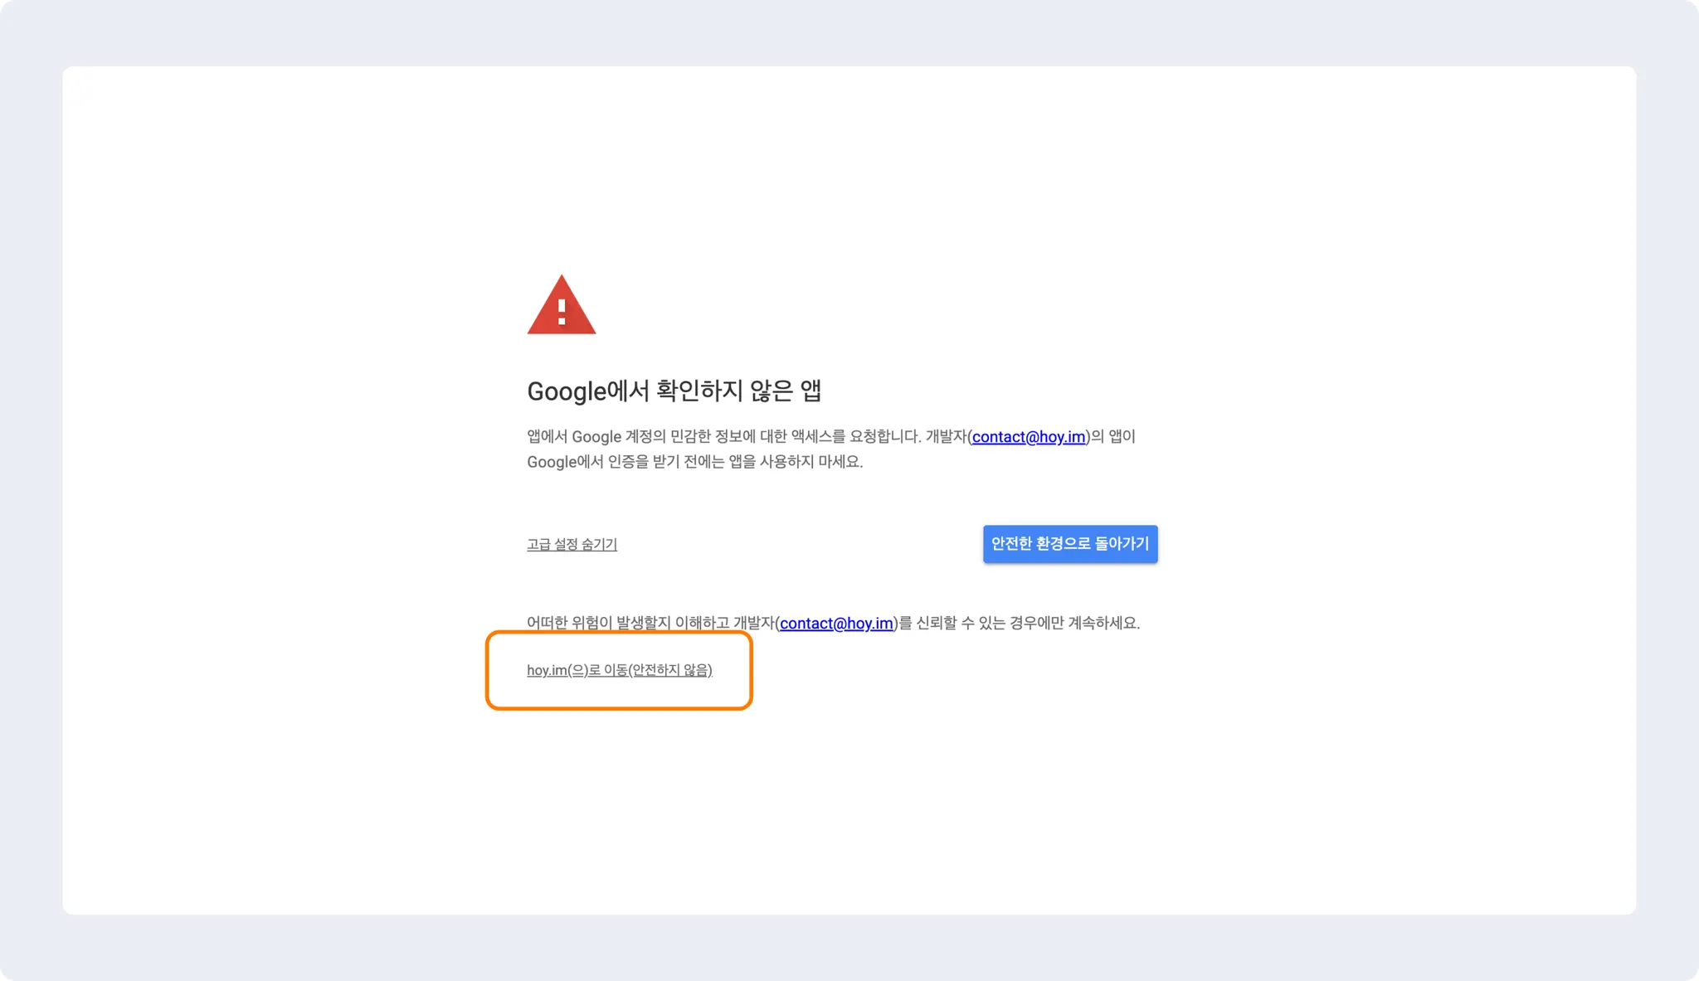The width and height of the screenshot is (1699, 981).
Task: Click the blue 안전한 환경으로 돌아가기 button
Action: 1070,544
